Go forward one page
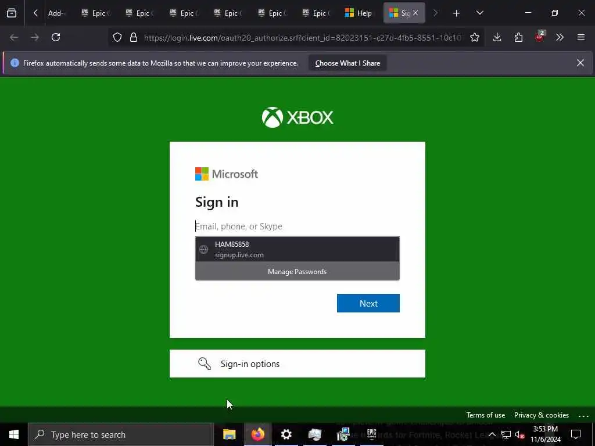Image resolution: width=595 pixels, height=446 pixels. coord(35,37)
